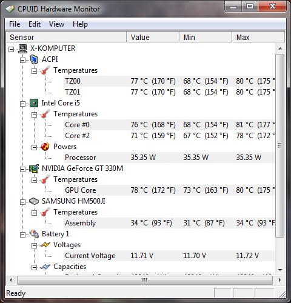Click the Voltages waveform icon

coord(45,245)
